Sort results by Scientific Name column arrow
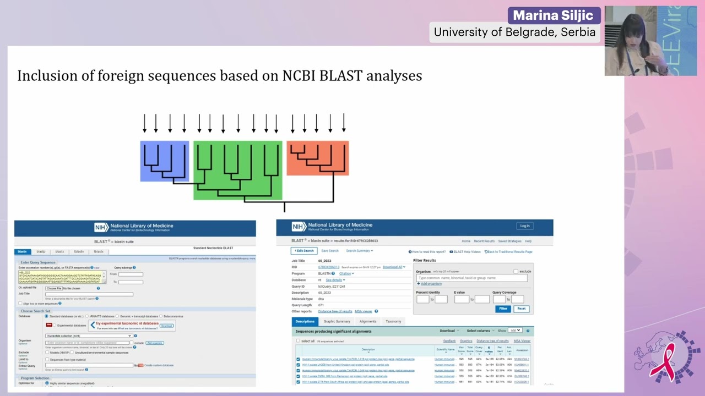This screenshot has width=705, height=396. 445,353
